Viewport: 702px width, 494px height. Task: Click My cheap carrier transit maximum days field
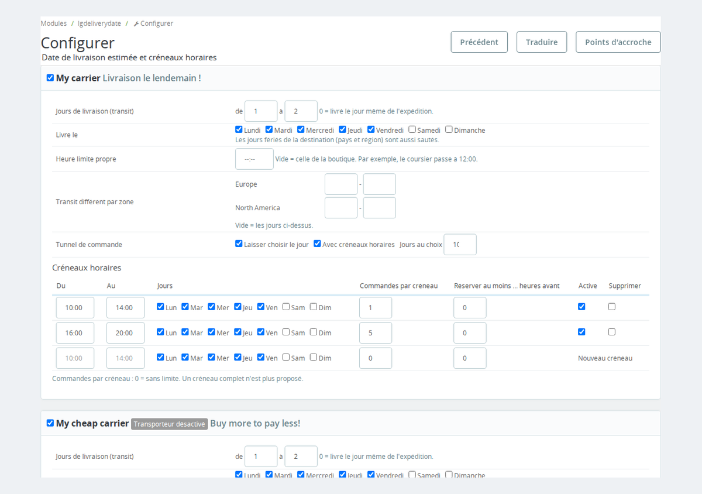301,457
